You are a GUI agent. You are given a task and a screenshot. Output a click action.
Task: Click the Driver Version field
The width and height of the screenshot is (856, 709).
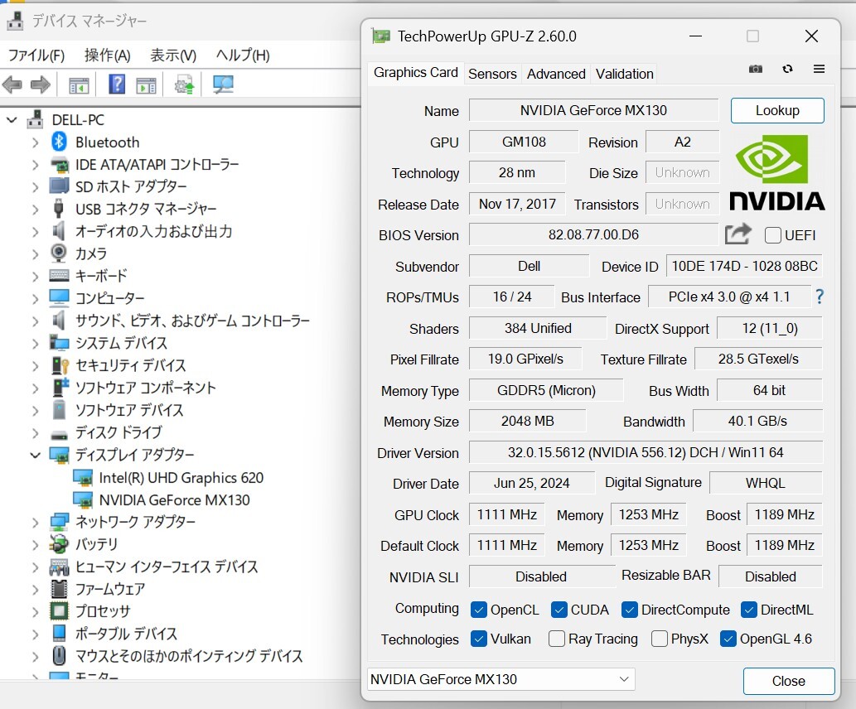(x=646, y=452)
